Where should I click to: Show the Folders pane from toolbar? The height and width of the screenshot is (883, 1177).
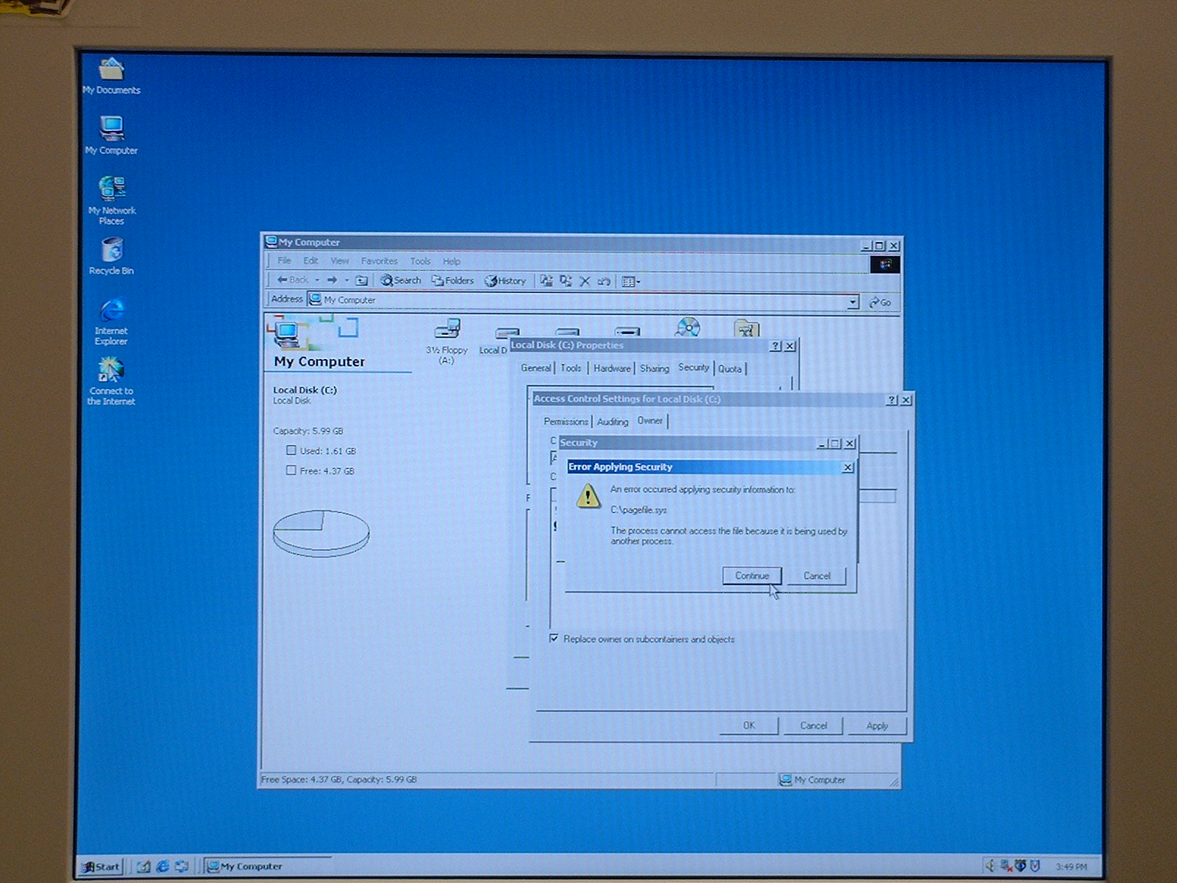click(452, 280)
